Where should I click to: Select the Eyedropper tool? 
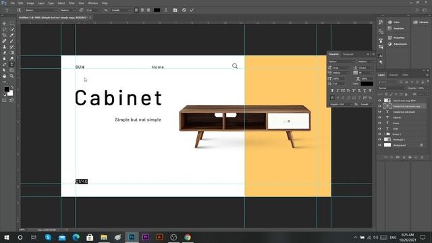pos(11,35)
